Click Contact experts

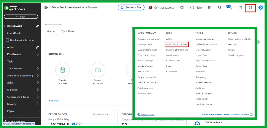[x=161, y=8]
